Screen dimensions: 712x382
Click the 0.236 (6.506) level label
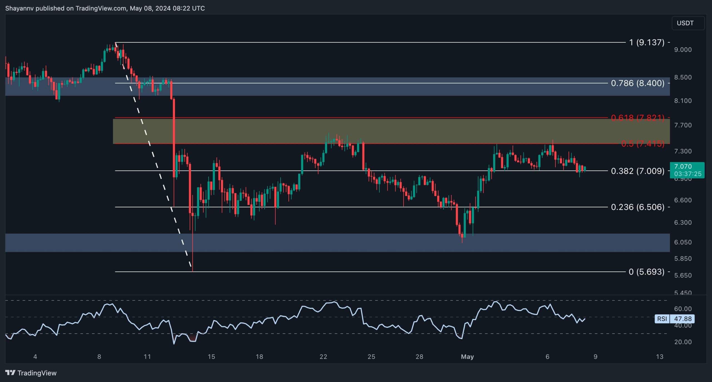pyautogui.click(x=637, y=207)
